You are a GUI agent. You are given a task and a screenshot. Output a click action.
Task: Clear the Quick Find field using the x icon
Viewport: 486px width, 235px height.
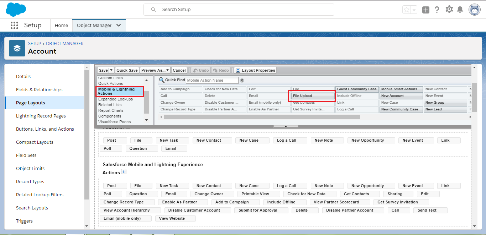coord(242,80)
